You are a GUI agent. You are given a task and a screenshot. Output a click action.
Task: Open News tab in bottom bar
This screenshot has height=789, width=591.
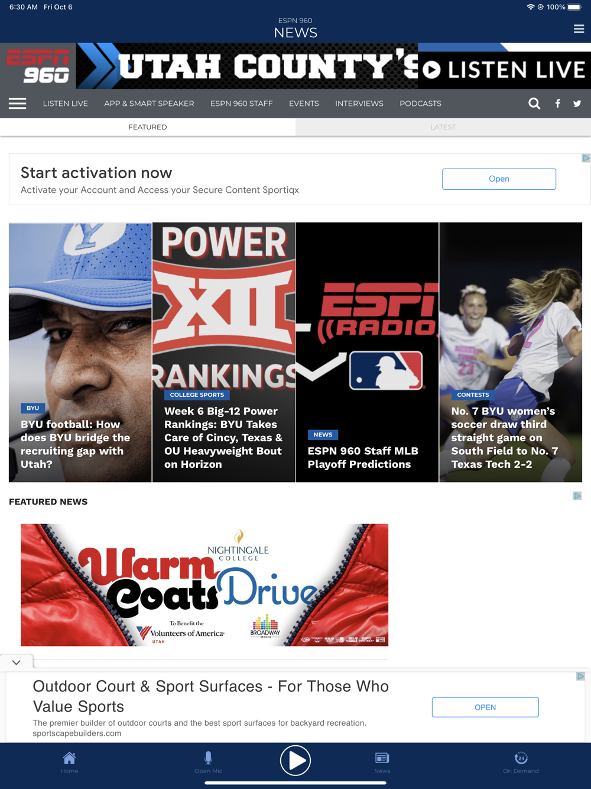pyautogui.click(x=382, y=762)
